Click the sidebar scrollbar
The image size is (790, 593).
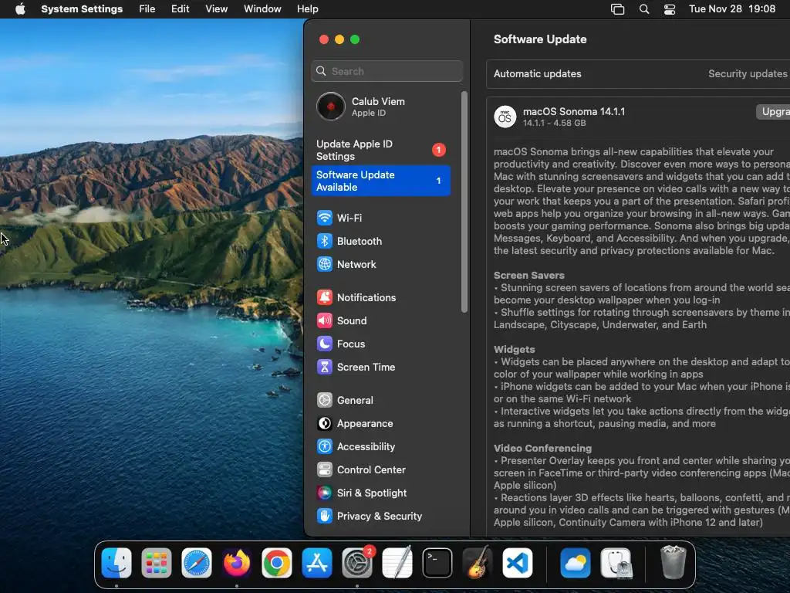click(x=464, y=202)
